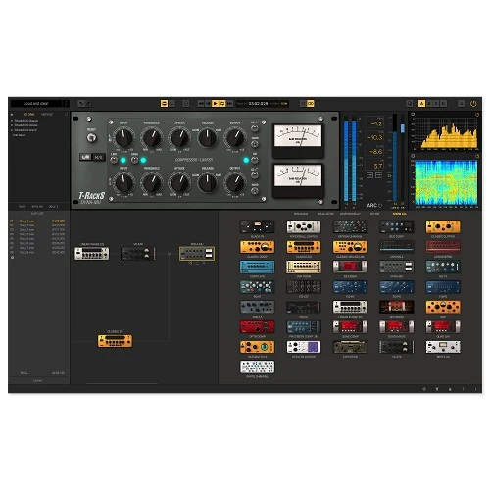Click the spectrogram display in the meter panel
Viewport: 490px width, 490px height.
[x=446, y=182]
